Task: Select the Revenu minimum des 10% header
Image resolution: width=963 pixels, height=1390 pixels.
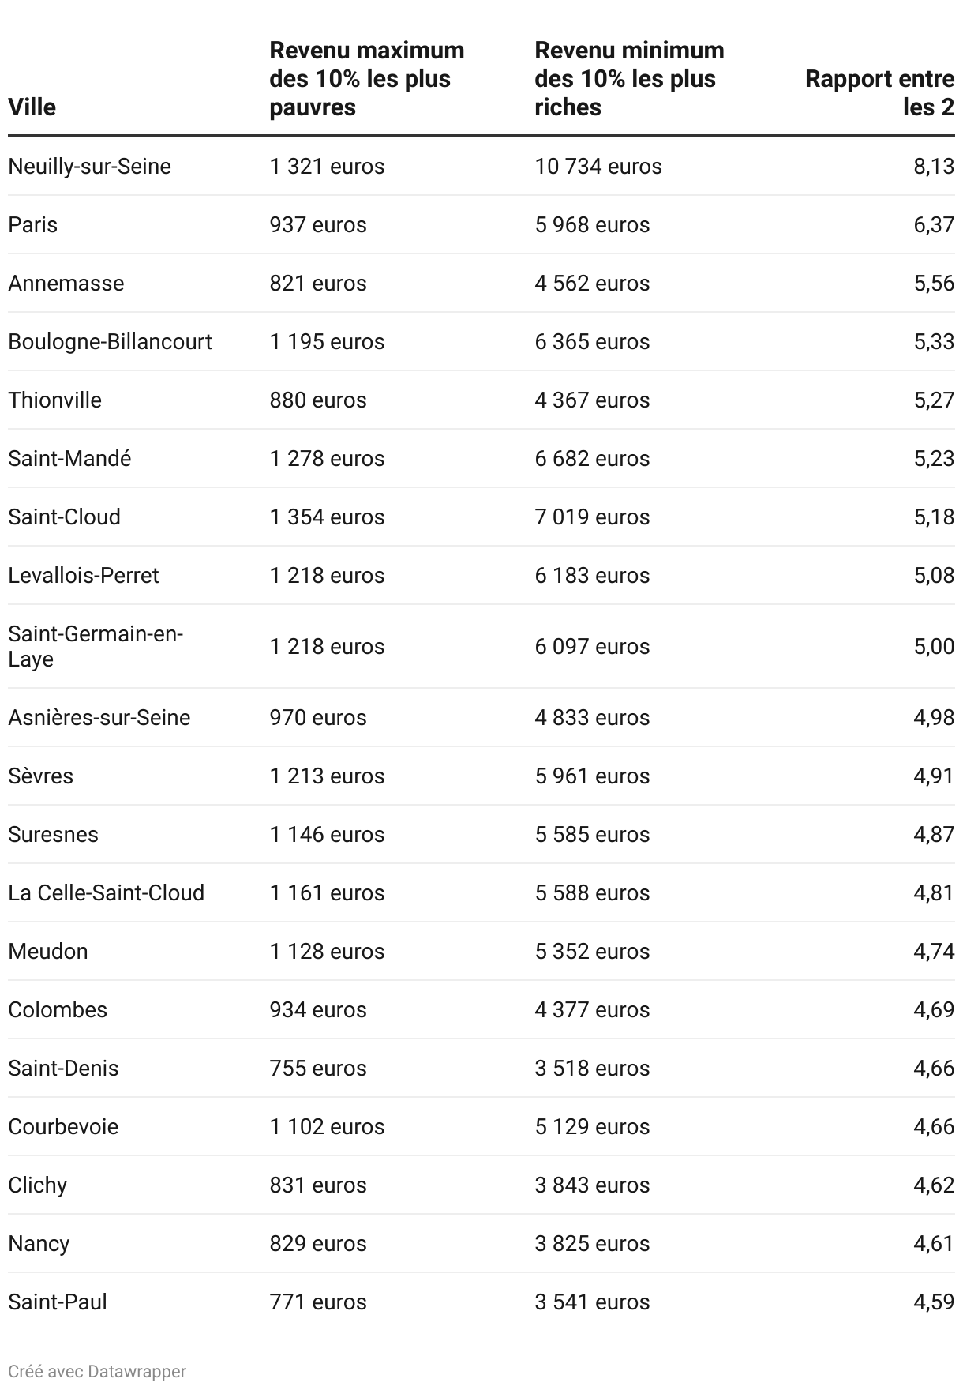Action: (x=629, y=79)
